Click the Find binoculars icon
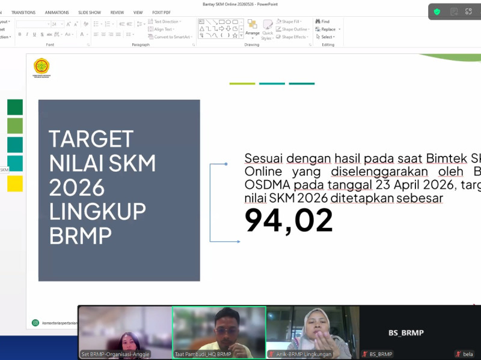This screenshot has width=481, height=360. tap(318, 22)
